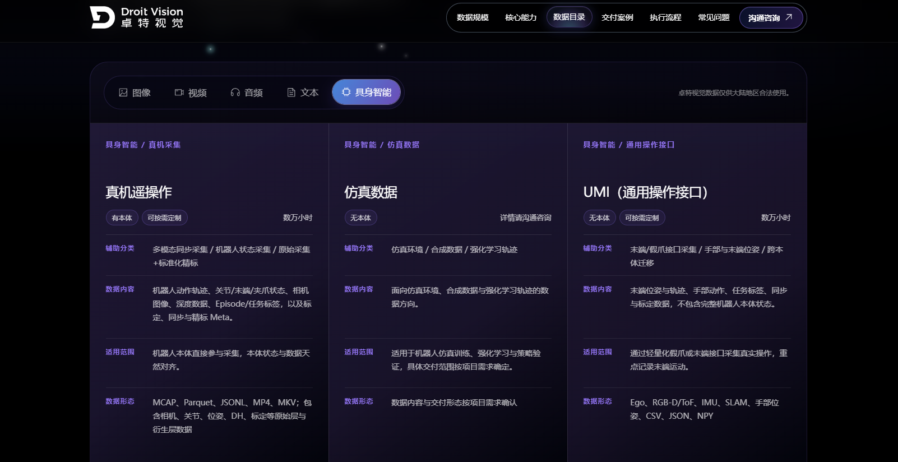This screenshot has height=462, width=898.
Task: Click text starting 多模态同步采集
Action: point(232,256)
